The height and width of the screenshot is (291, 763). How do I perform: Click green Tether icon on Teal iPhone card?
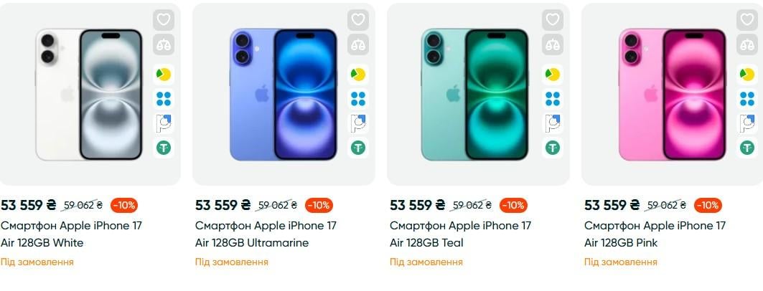pyautogui.click(x=553, y=147)
